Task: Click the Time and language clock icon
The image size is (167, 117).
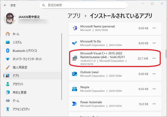Action: [x=8, y=92]
